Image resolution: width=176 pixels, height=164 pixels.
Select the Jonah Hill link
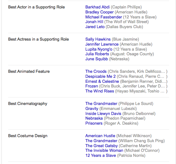94,22
